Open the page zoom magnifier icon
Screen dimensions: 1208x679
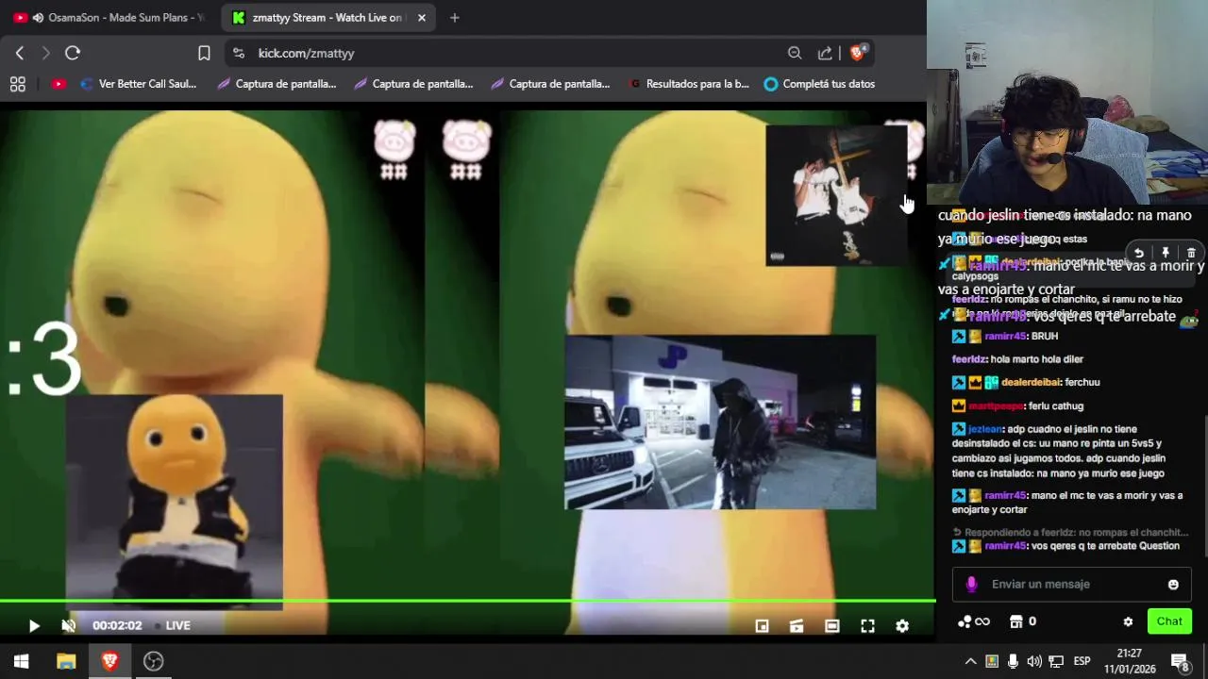(795, 54)
